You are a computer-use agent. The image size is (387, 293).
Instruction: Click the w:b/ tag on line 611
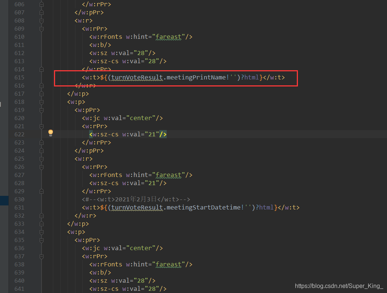coord(100,45)
